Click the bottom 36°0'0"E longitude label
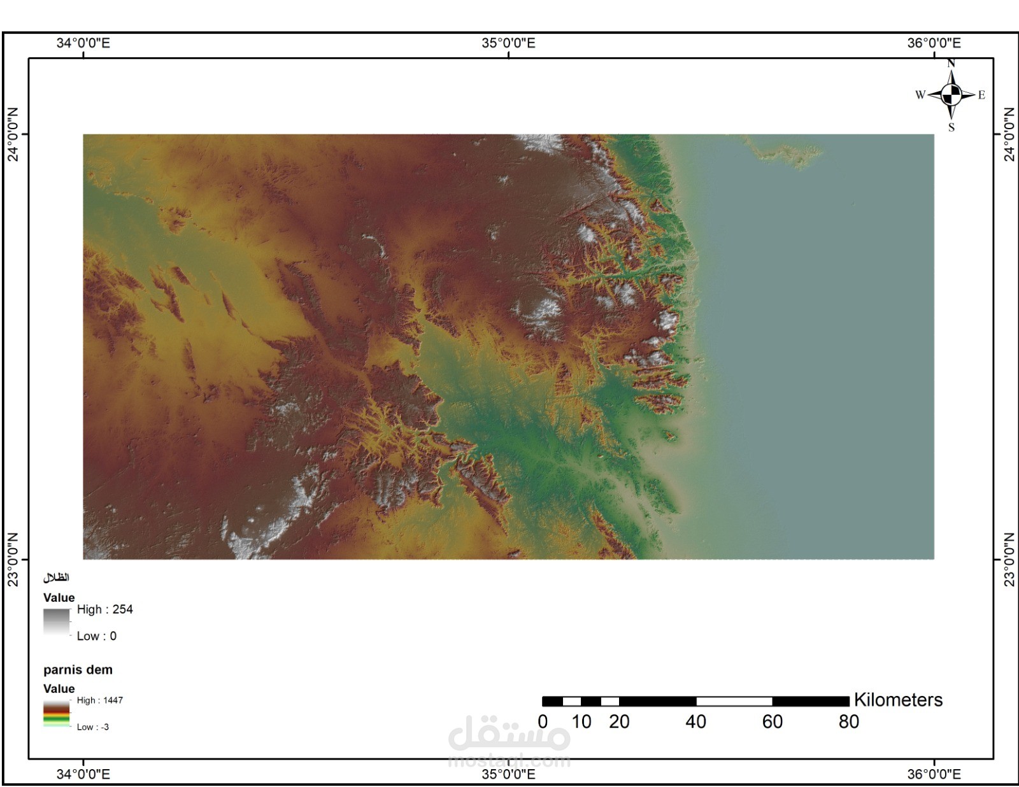 [934, 774]
